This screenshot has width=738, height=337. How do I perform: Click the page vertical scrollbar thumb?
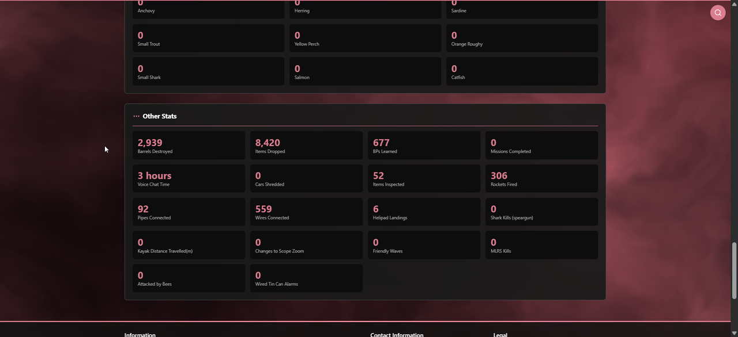pyautogui.click(x=734, y=271)
